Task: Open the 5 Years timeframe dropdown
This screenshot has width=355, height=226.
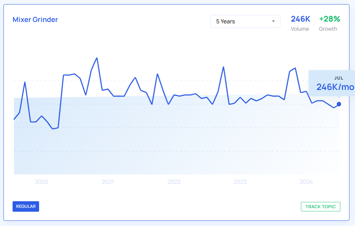Action: pyautogui.click(x=245, y=22)
